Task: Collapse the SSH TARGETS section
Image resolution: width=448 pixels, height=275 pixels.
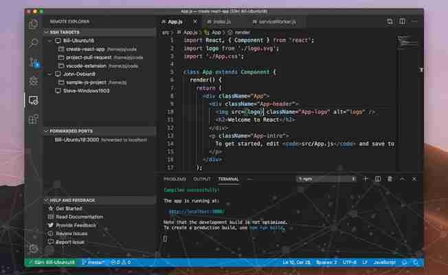Action: [100, 32]
